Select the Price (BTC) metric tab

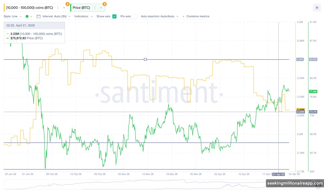[81, 8]
